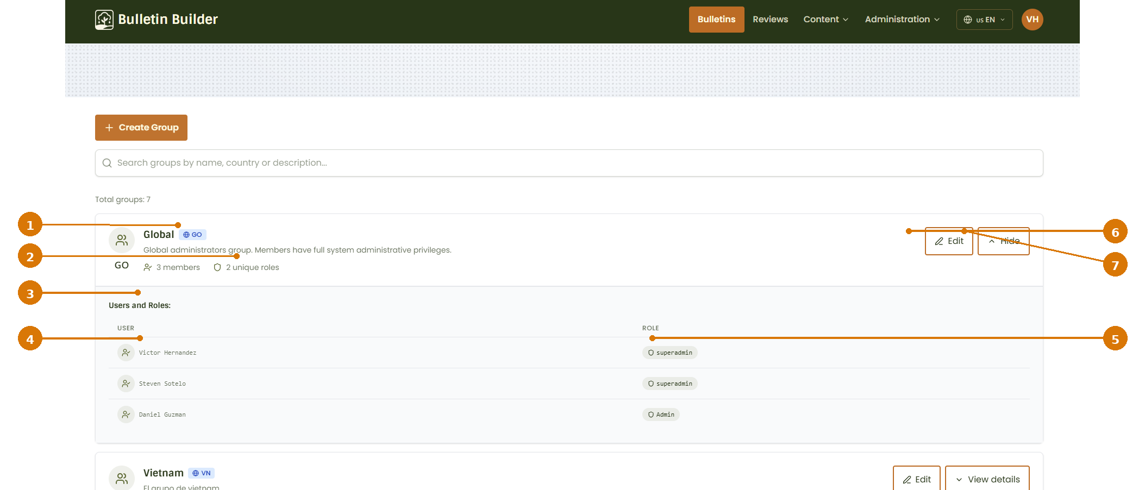Click the Global group people icon
Image resolution: width=1145 pixels, height=490 pixels.
pos(122,240)
